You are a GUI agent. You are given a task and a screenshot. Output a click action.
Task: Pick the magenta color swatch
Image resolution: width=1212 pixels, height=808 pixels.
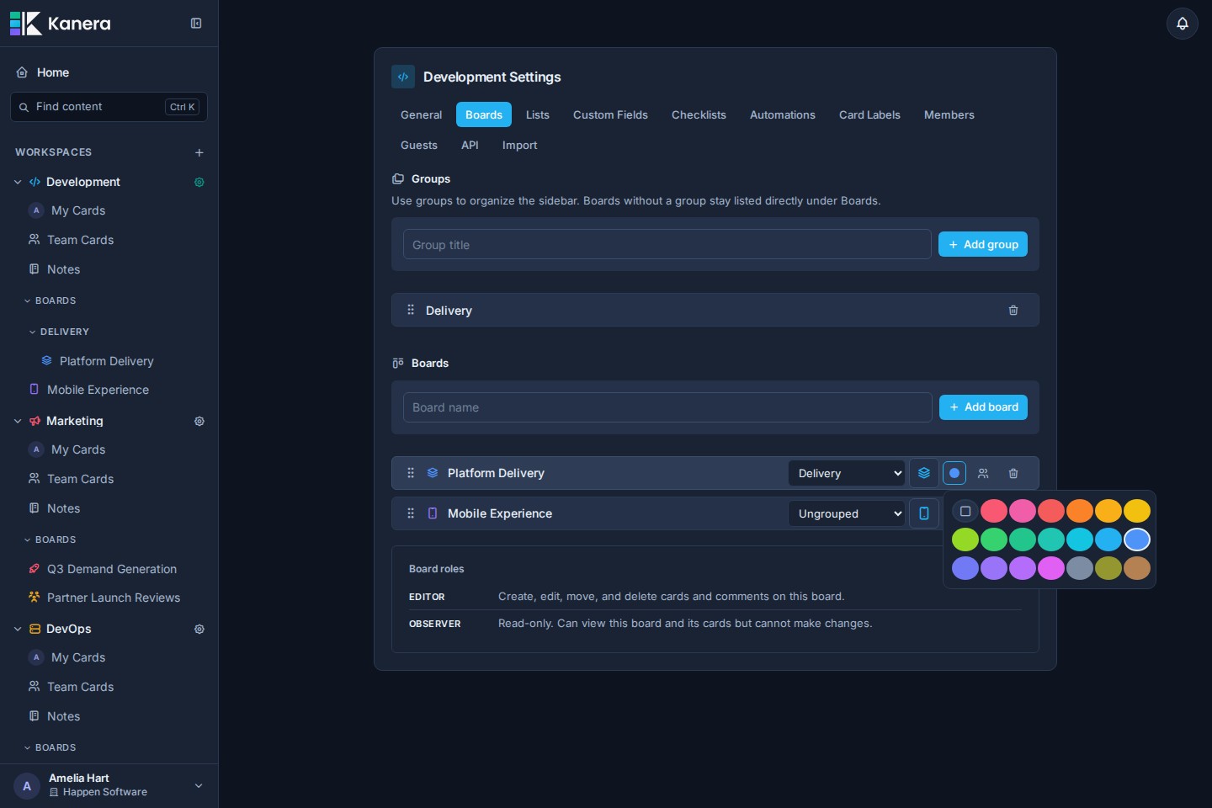click(x=1051, y=568)
